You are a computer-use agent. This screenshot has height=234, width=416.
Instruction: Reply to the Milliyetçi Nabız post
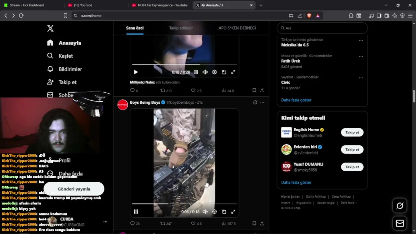tap(134, 91)
